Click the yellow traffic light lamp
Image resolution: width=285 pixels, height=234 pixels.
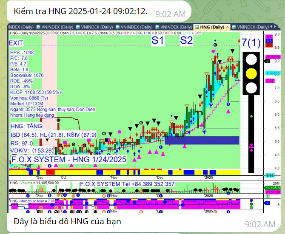point(251,73)
